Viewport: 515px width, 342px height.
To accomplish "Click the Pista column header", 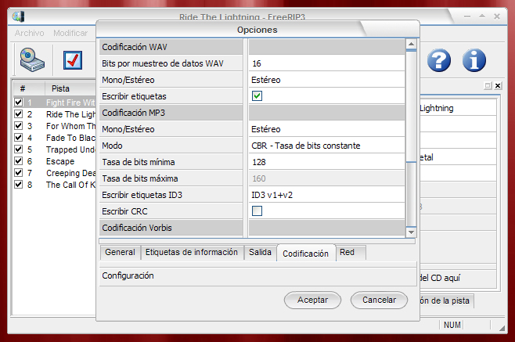I will pyautogui.click(x=70, y=88).
